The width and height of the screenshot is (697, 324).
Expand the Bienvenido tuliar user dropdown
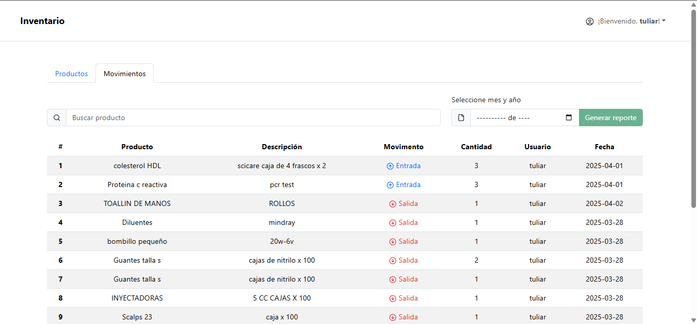[632, 21]
